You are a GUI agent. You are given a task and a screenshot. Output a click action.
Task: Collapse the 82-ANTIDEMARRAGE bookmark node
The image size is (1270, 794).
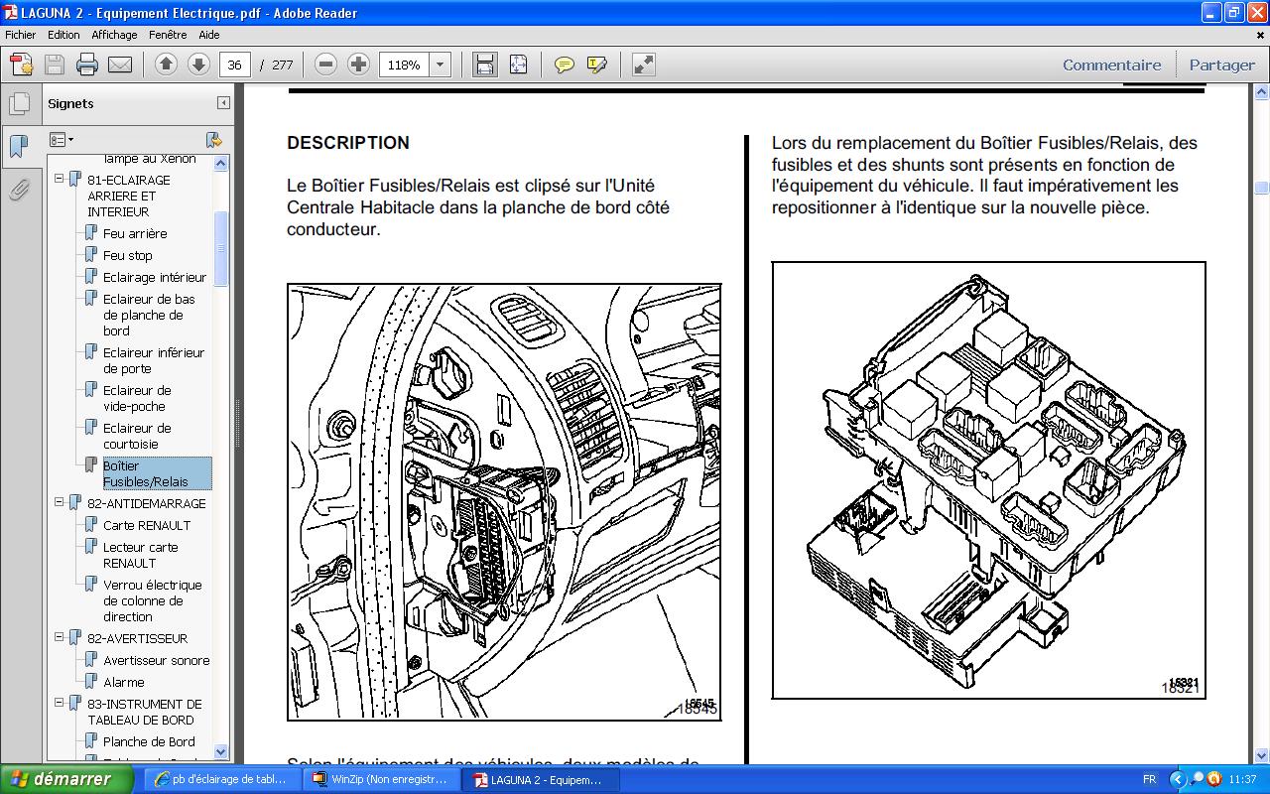59,503
